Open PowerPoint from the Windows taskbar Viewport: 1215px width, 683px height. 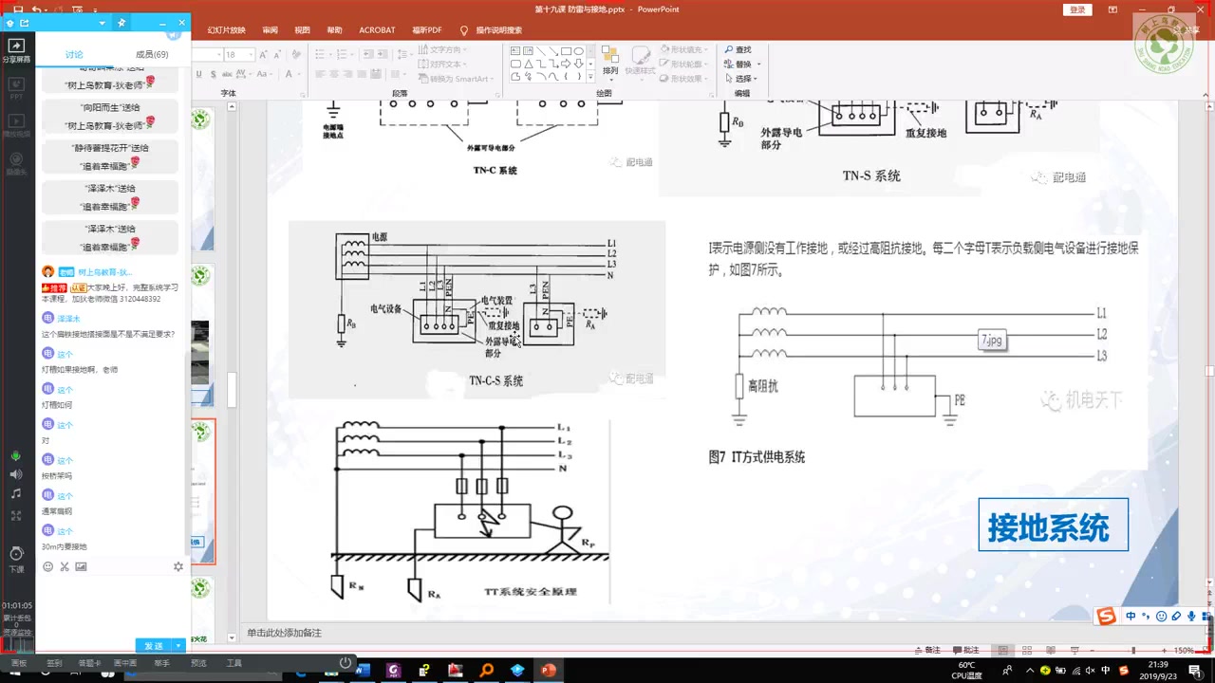[x=548, y=671]
